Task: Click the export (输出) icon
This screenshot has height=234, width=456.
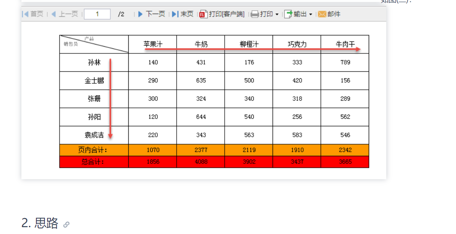Action: click(x=288, y=14)
